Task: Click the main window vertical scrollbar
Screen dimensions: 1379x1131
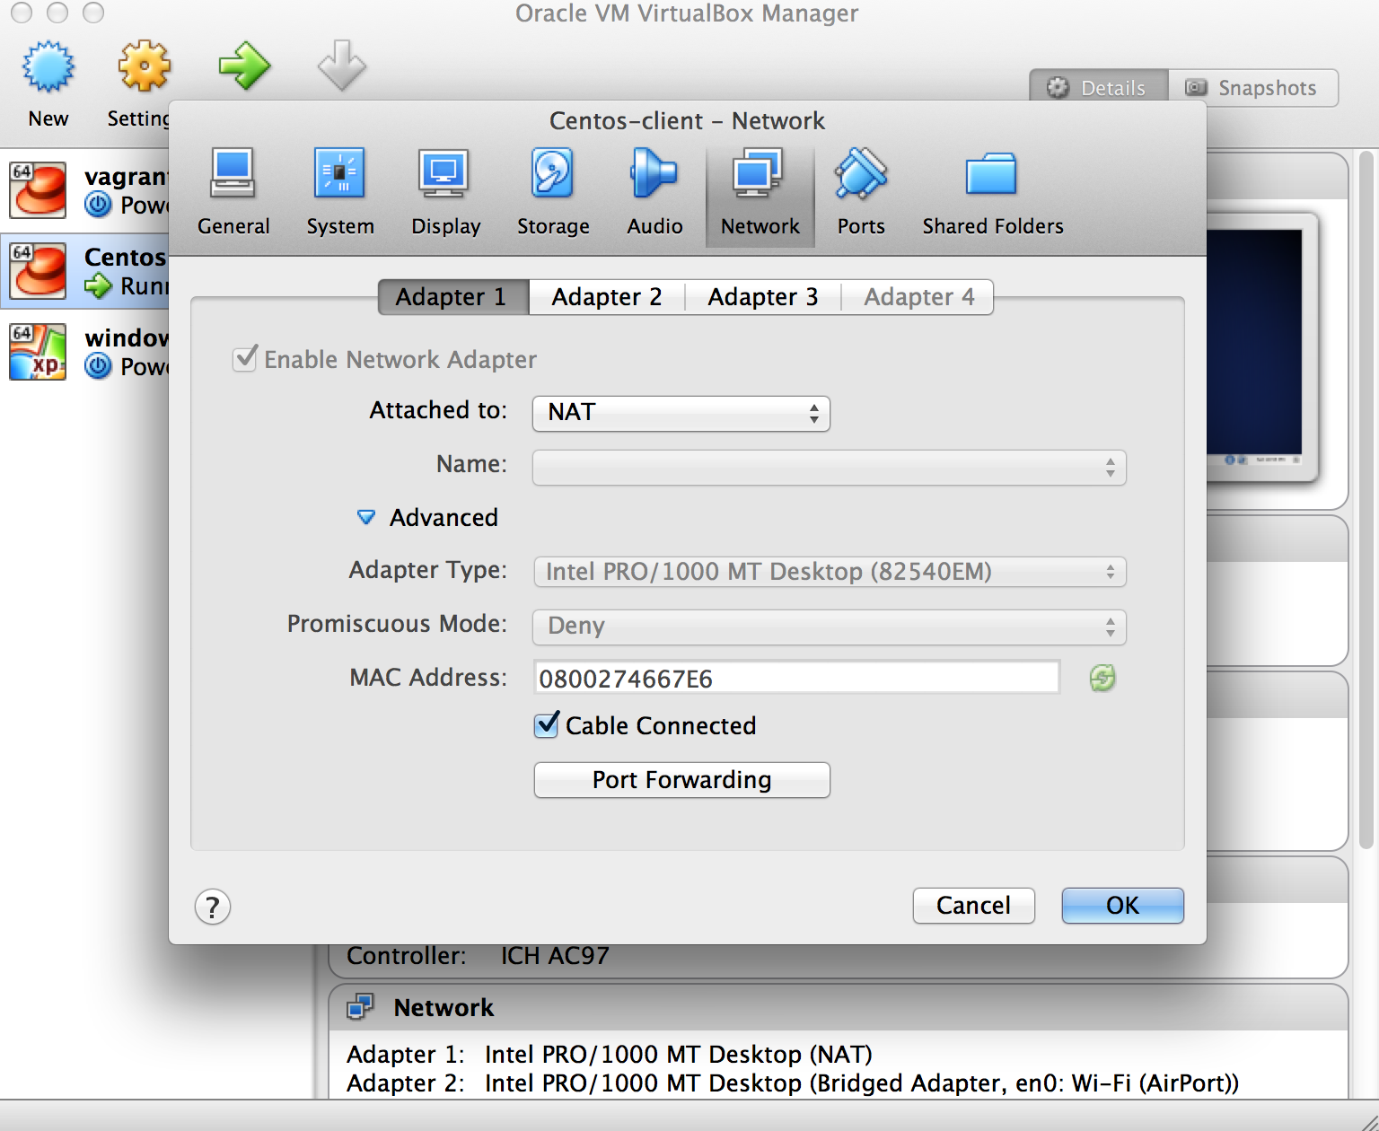Action: 1366,499
